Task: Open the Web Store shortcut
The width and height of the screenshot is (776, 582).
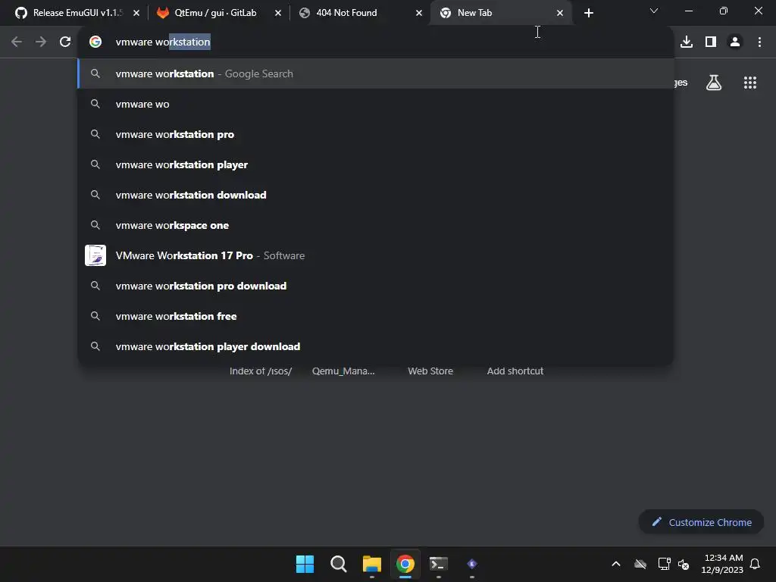Action: [x=430, y=371]
